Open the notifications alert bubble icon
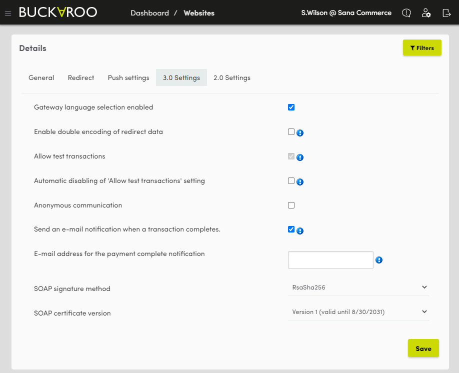Viewport: 459px width, 373px height. pos(406,13)
